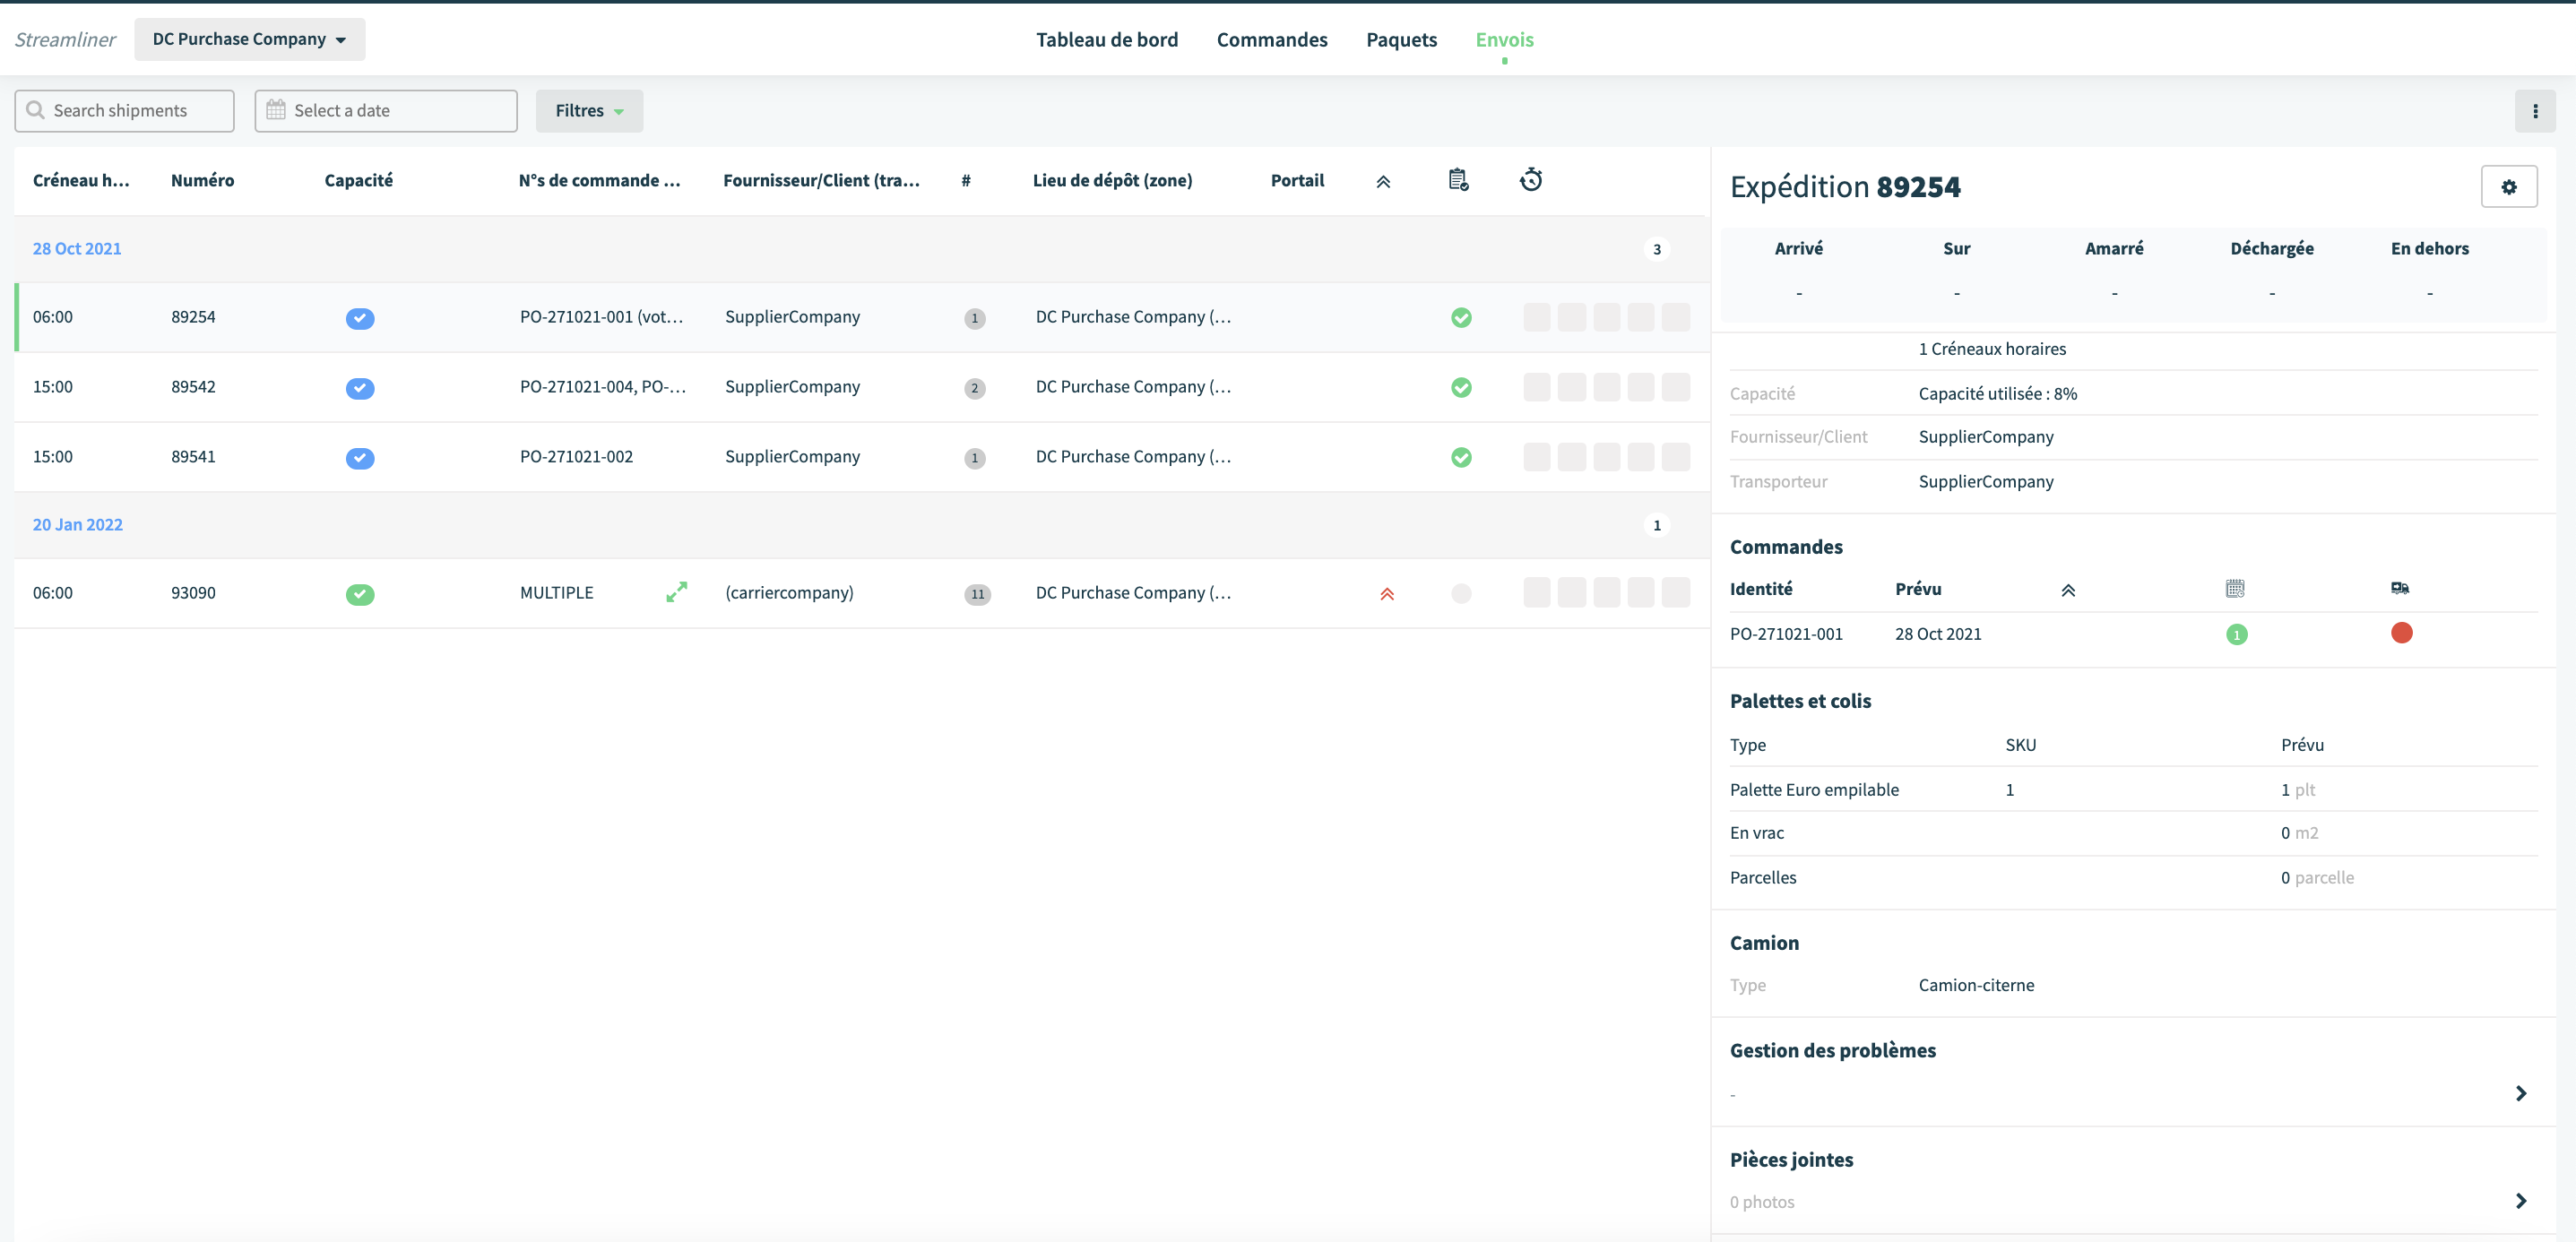The image size is (2576, 1242).
Task: Select the Envois tab
Action: 1504,40
